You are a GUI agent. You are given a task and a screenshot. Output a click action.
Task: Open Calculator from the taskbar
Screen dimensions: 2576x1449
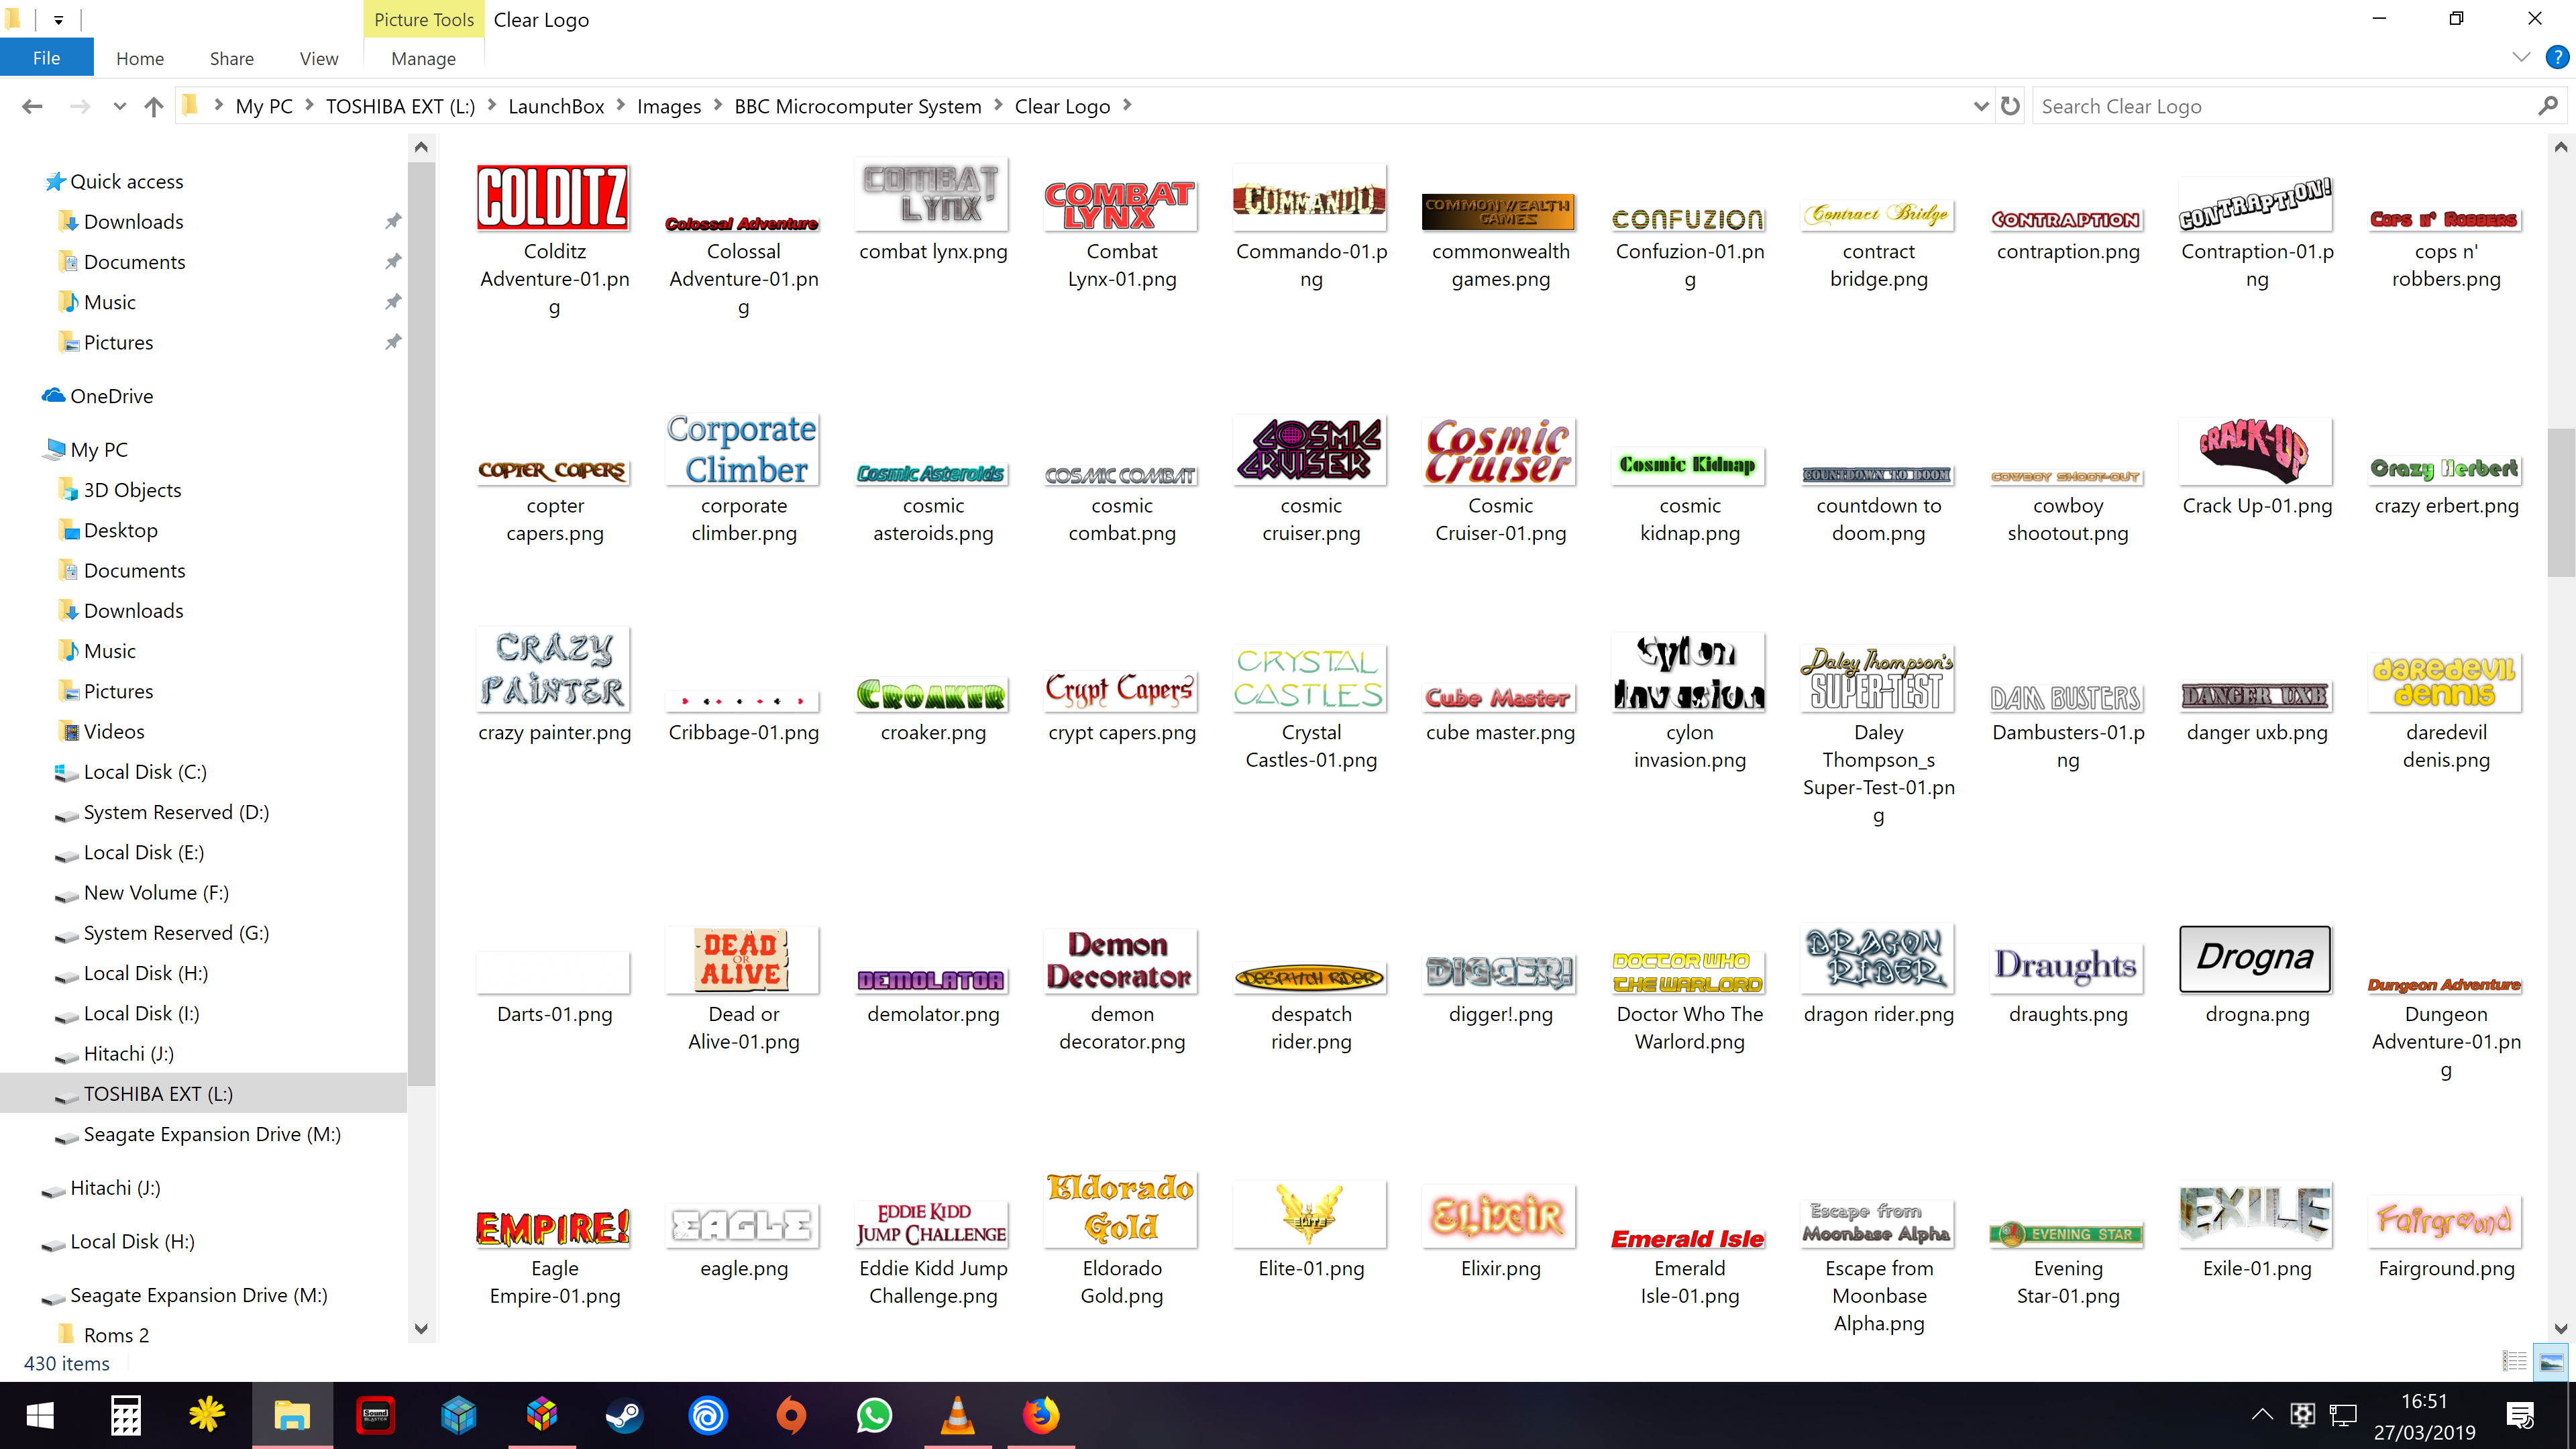coord(125,1415)
